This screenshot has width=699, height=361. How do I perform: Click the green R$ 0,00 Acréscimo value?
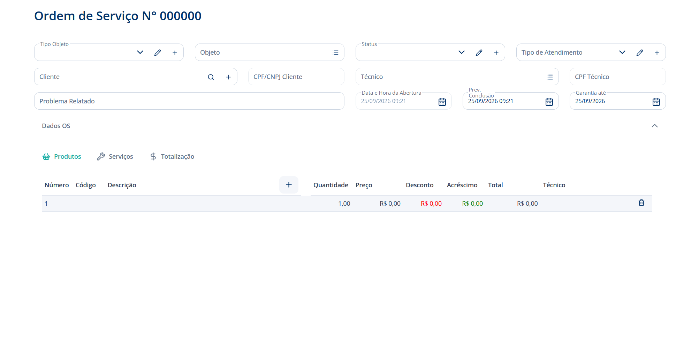pyautogui.click(x=472, y=204)
